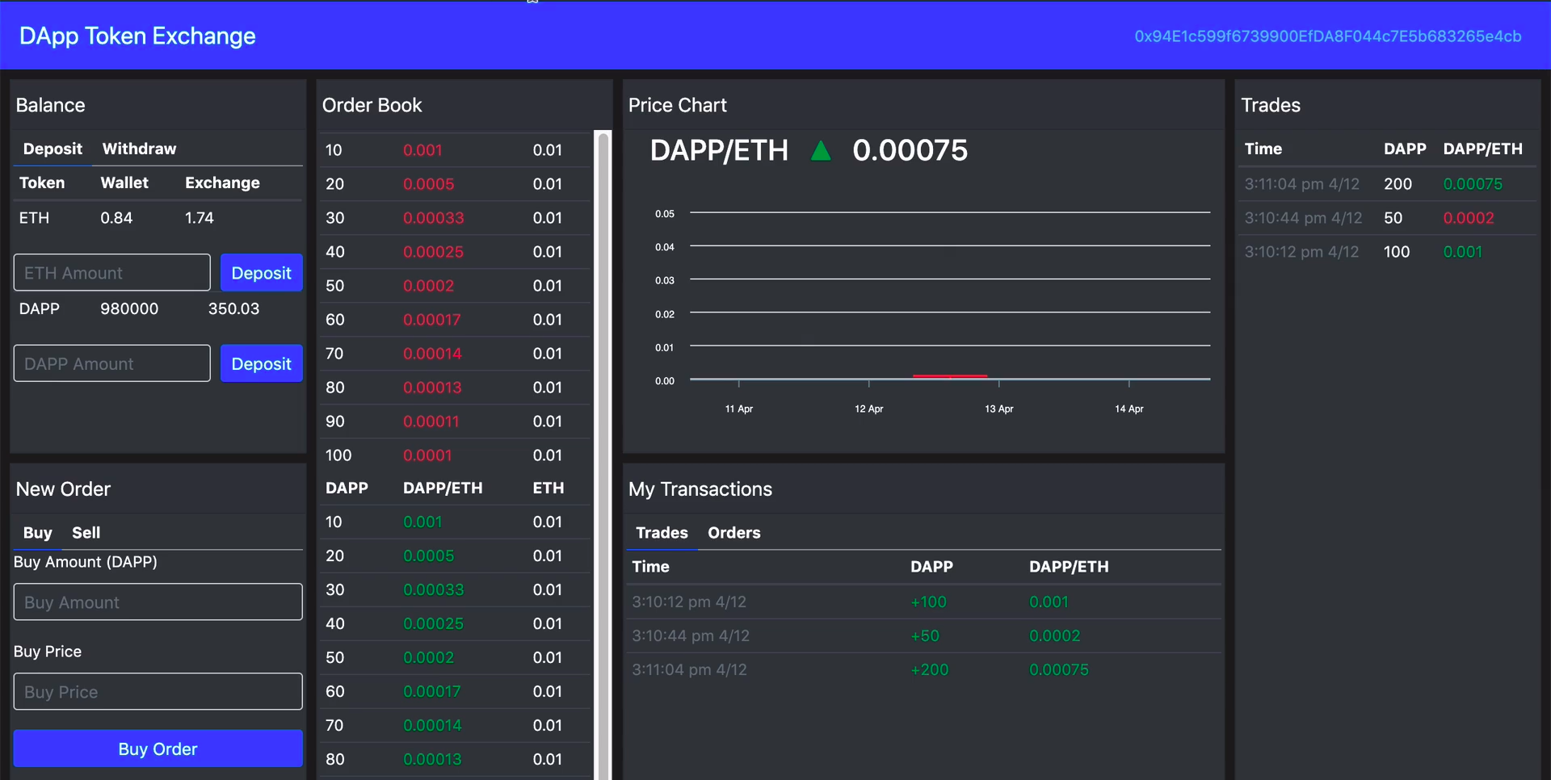Click the red candlestick on price chart

pos(950,376)
